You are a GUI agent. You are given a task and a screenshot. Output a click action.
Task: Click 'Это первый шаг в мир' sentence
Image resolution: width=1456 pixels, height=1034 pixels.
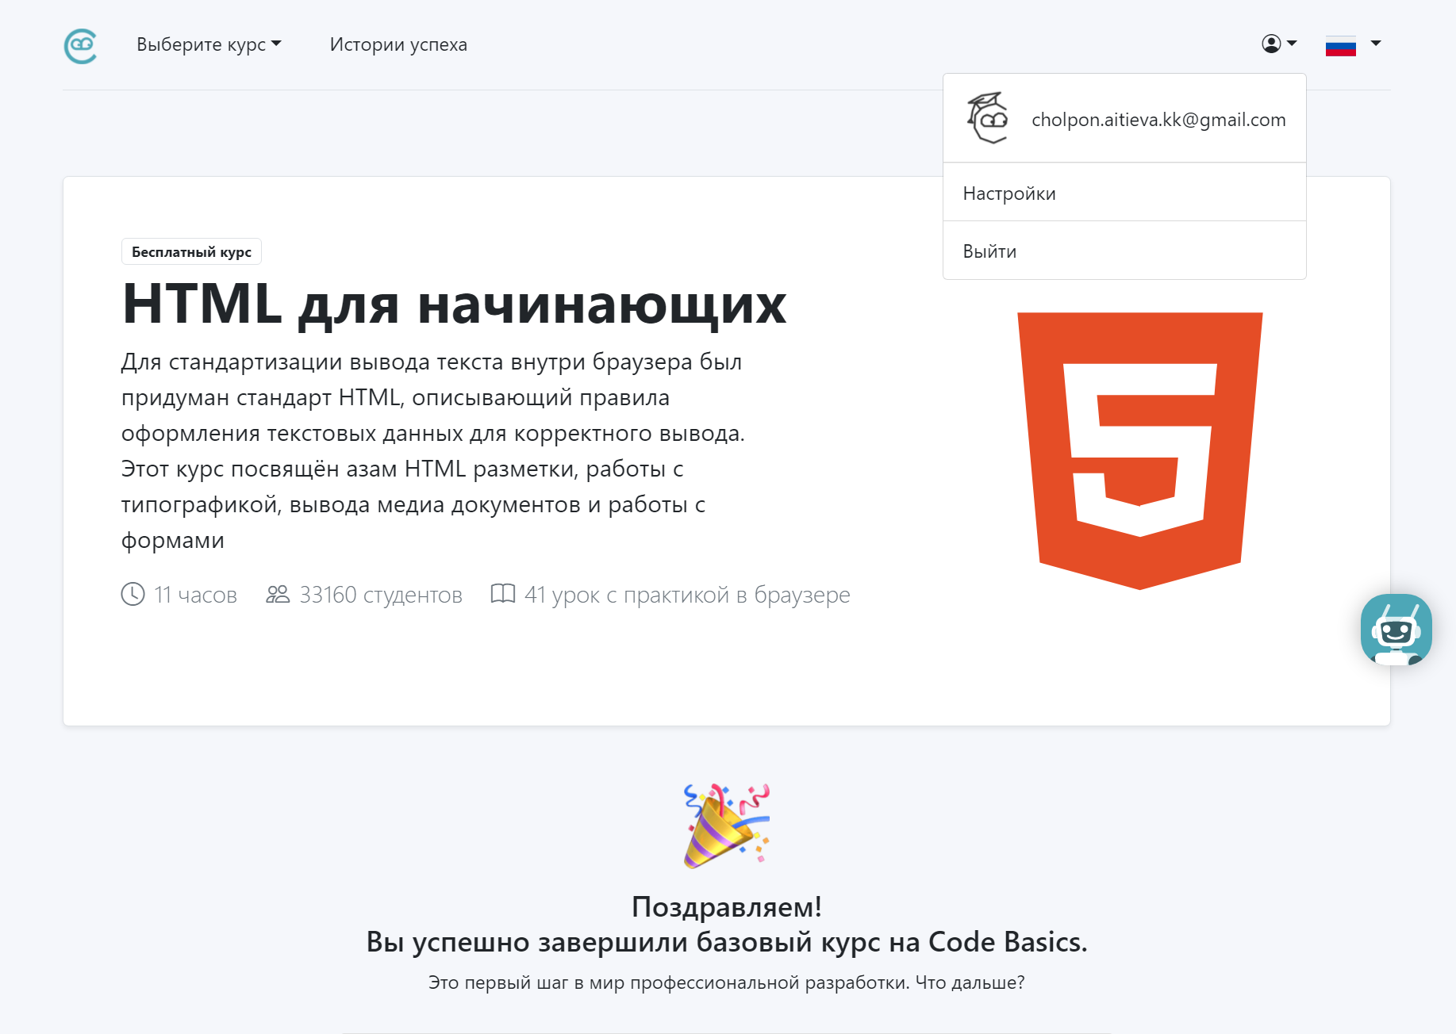727,982
